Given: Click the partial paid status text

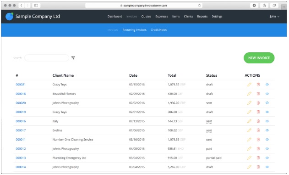Looking at the screenshot, I should click(213, 158).
